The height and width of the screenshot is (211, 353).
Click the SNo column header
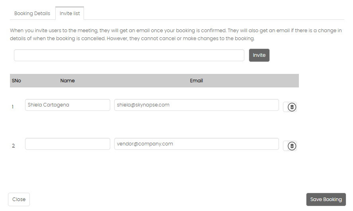pyautogui.click(x=16, y=81)
